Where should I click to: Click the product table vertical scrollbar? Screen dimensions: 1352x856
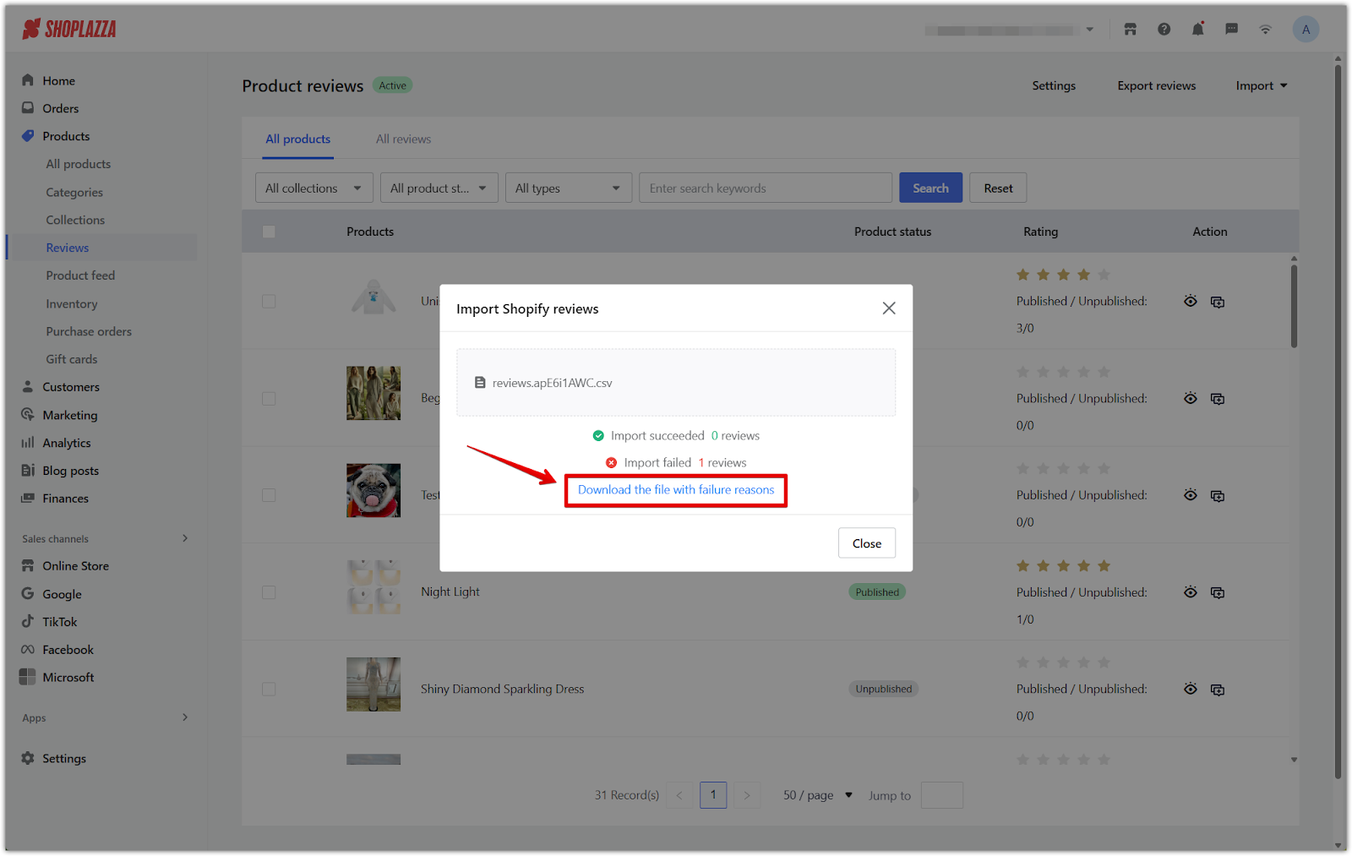[x=1294, y=306]
